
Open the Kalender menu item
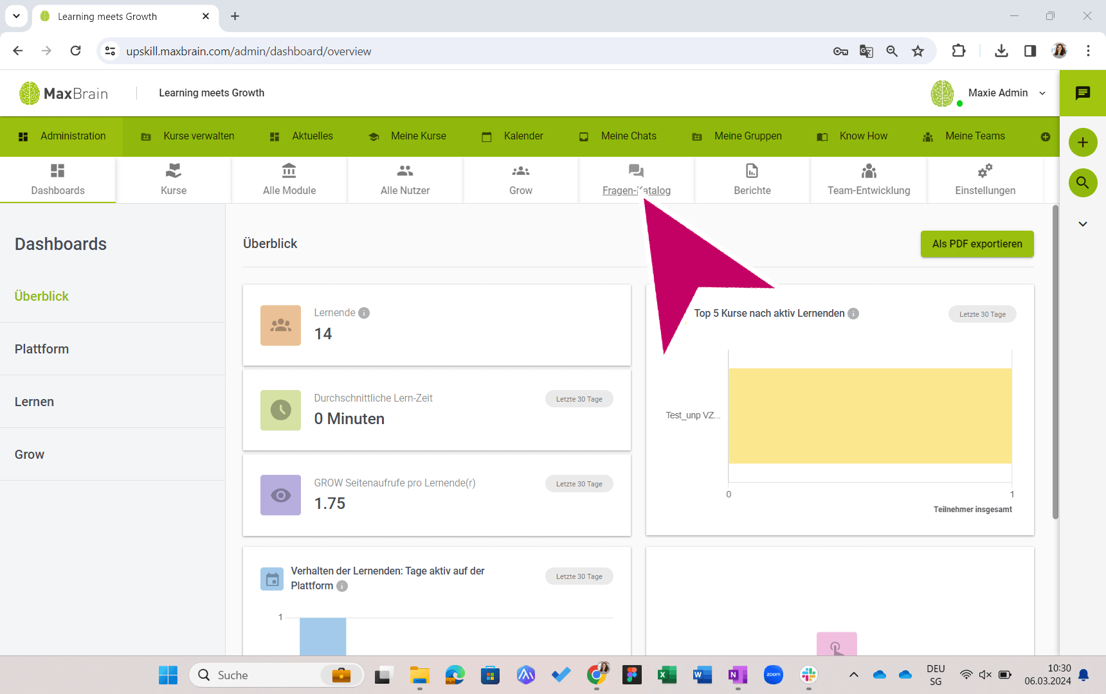tap(512, 136)
